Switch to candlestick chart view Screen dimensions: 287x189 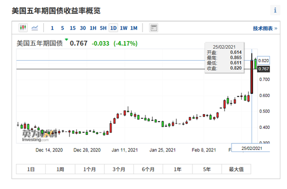pos(23,28)
